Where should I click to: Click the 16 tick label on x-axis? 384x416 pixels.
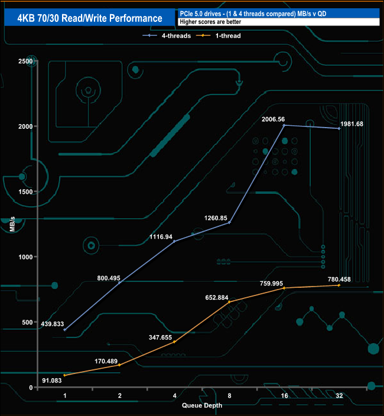pyautogui.click(x=284, y=396)
